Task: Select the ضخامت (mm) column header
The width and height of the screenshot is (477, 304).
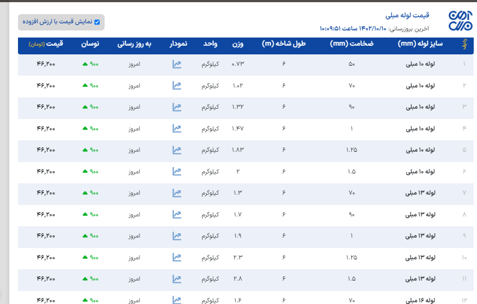Action: (352, 44)
